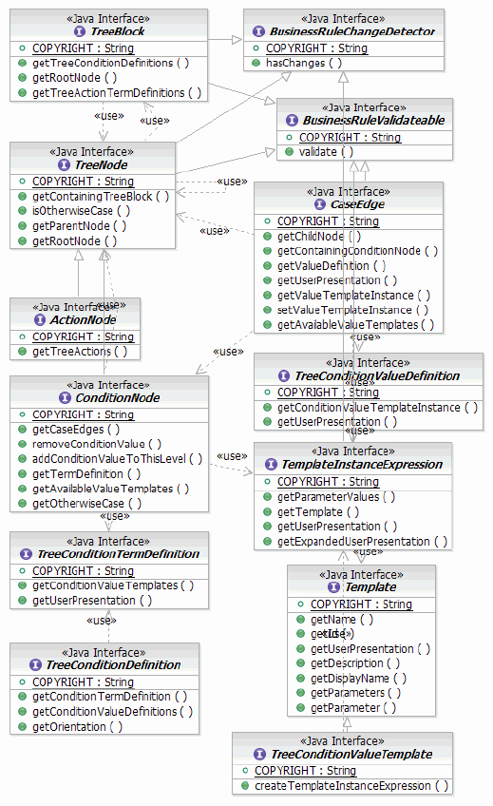Click the TreeConditionTermDefinition interface icon
This screenshot has width=493, height=806.
[26, 554]
